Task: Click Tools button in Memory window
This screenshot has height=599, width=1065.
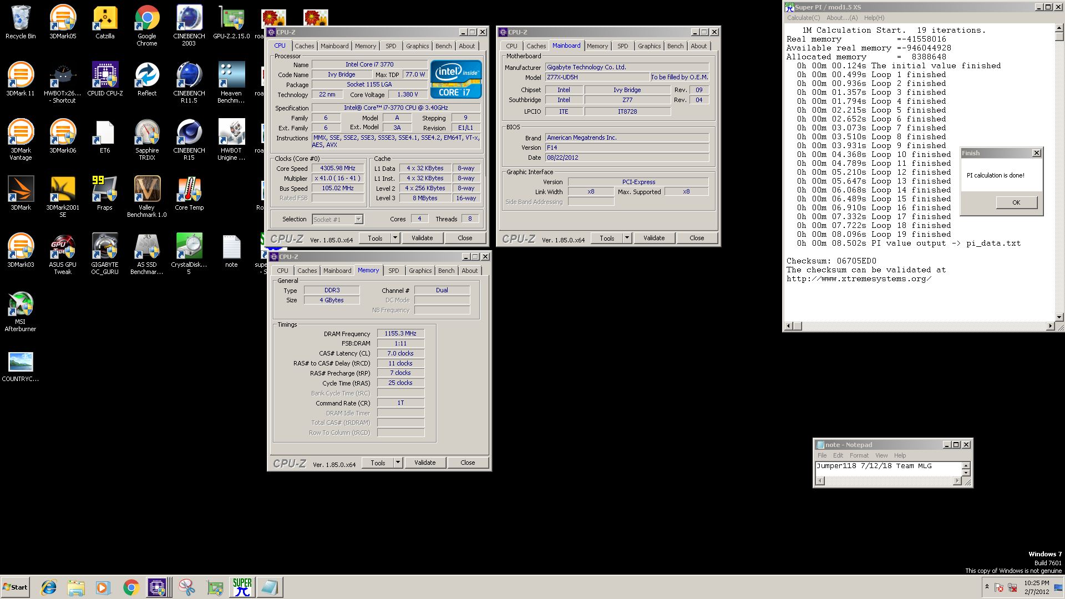Action: (378, 463)
